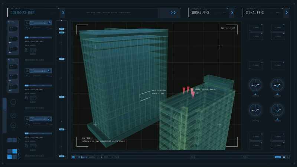297x167 pixels.
Task: Click the leftmost red marker on the rooftop
Action: pyautogui.click(x=184, y=90)
